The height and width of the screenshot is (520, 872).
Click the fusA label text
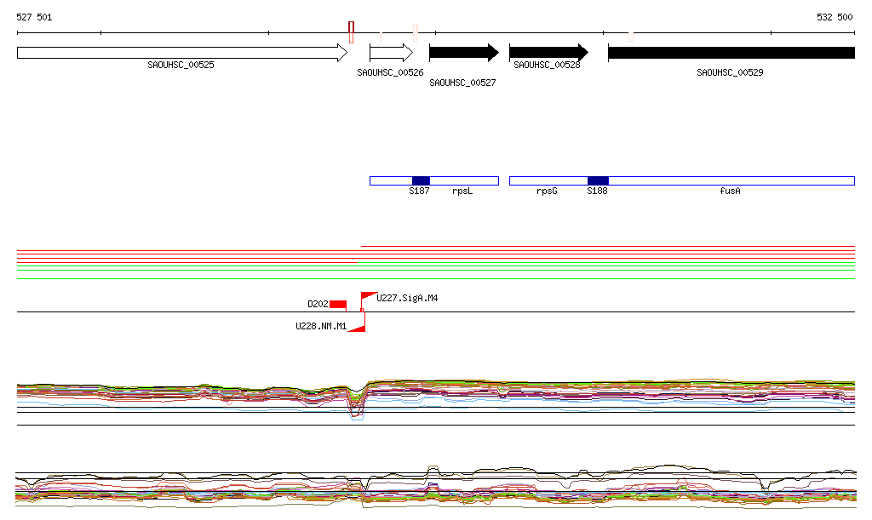click(730, 191)
